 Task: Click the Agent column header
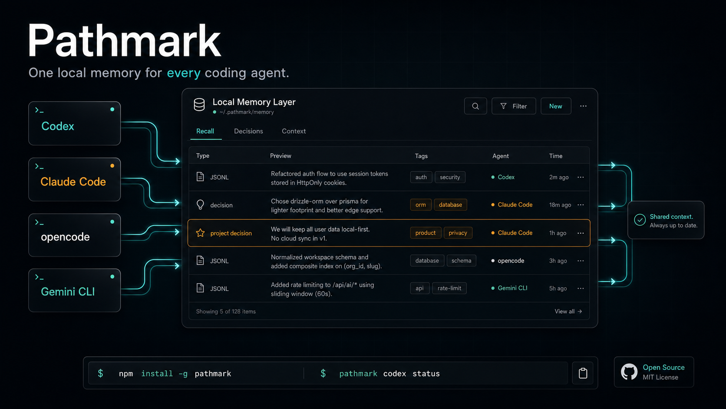tap(501, 156)
